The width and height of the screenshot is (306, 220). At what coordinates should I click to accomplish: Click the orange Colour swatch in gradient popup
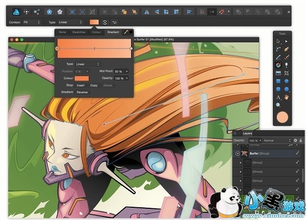[x=82, y=78]
